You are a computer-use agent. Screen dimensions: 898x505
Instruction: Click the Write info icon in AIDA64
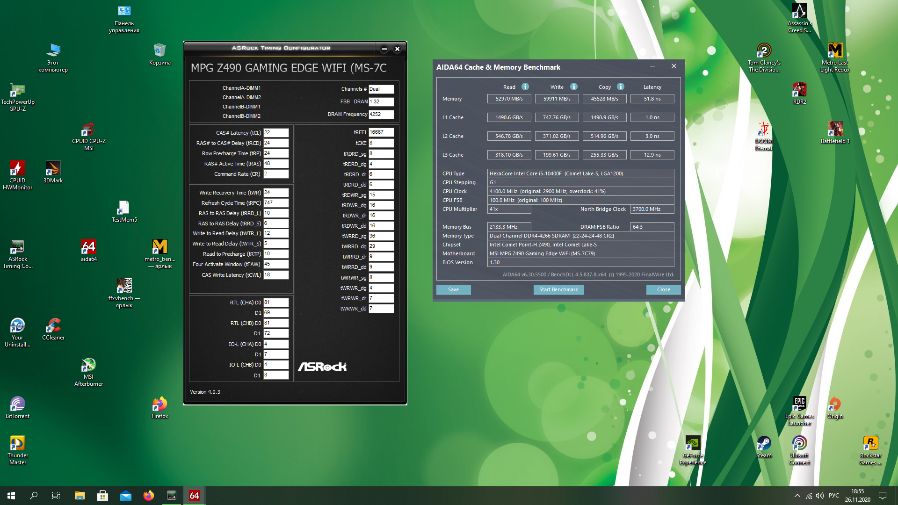(574, 87)
